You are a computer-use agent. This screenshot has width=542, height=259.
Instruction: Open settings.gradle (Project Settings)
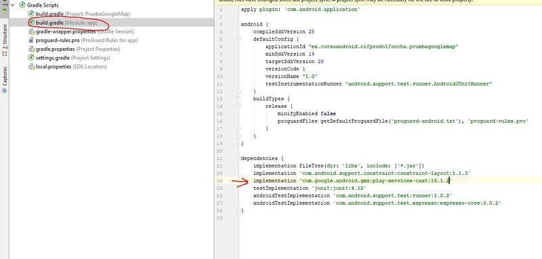[x=73, y=58]
